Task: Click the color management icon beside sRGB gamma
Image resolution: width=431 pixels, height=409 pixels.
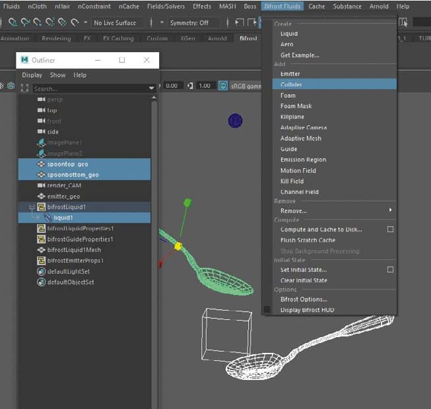Action: (223, 86)
